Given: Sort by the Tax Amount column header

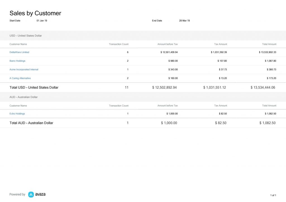Looking at the screenshot, I should point(221,44).
